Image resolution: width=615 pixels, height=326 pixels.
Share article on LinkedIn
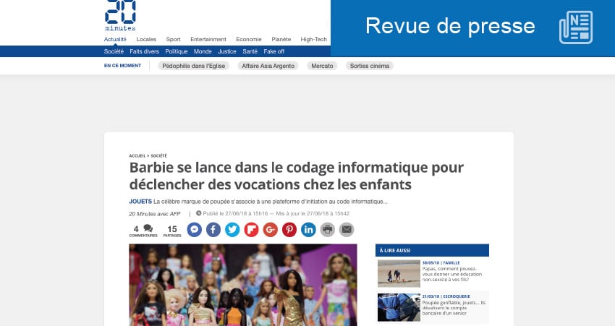[x=309, y=230]
